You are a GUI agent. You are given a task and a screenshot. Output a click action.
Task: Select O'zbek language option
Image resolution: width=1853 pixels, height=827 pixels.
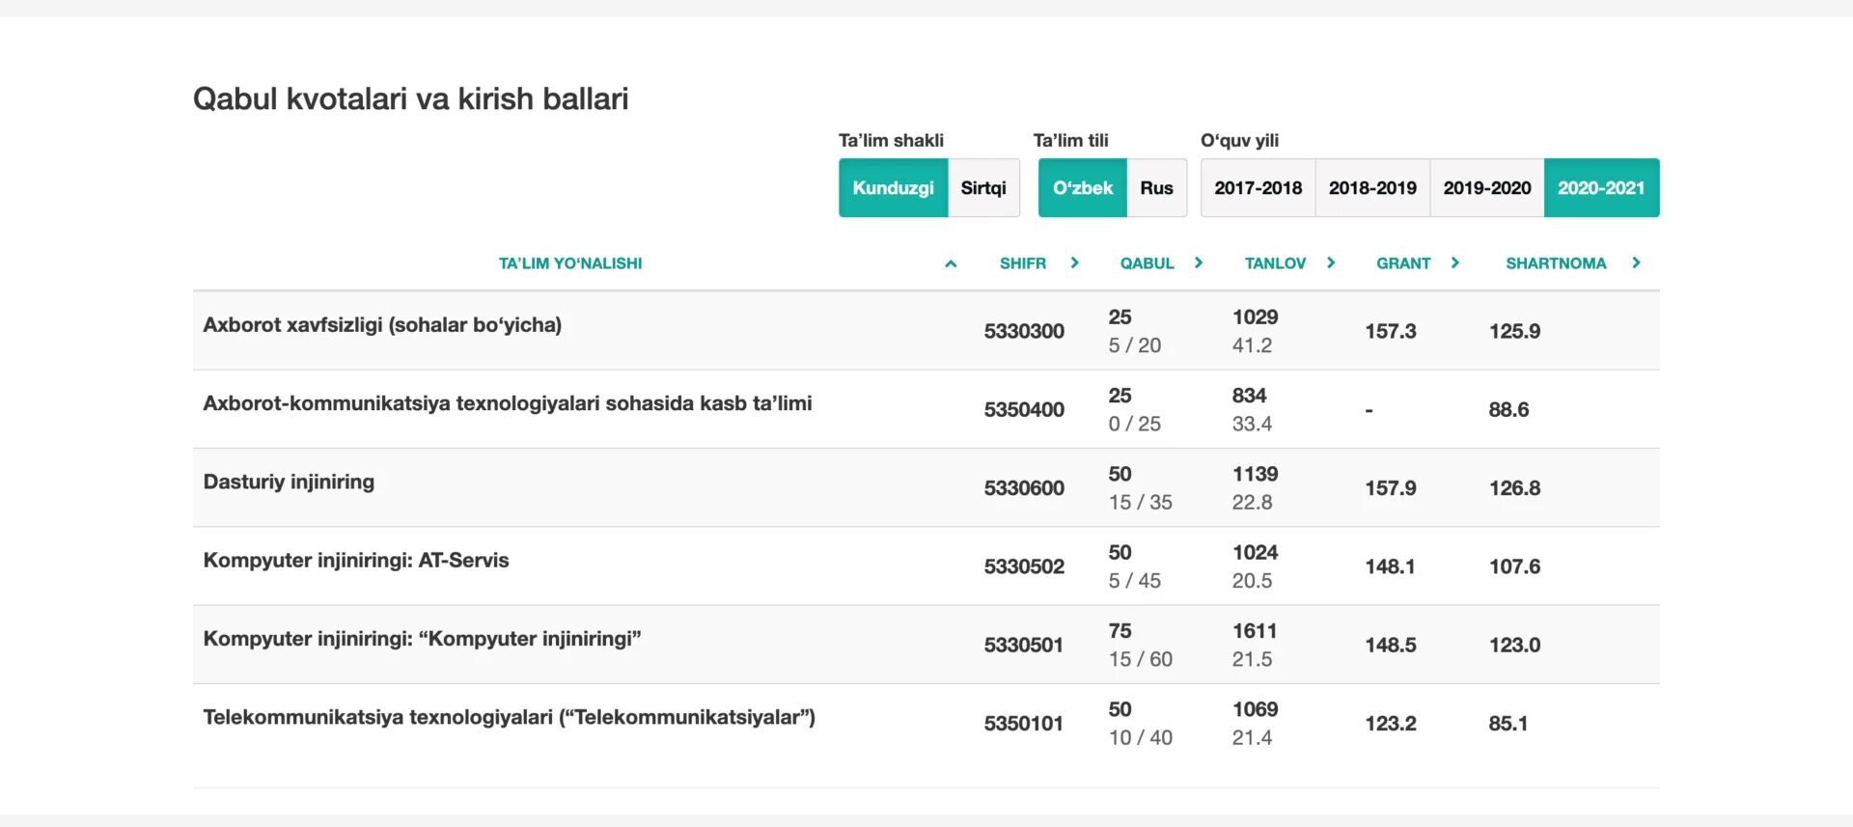(1083, 188)
